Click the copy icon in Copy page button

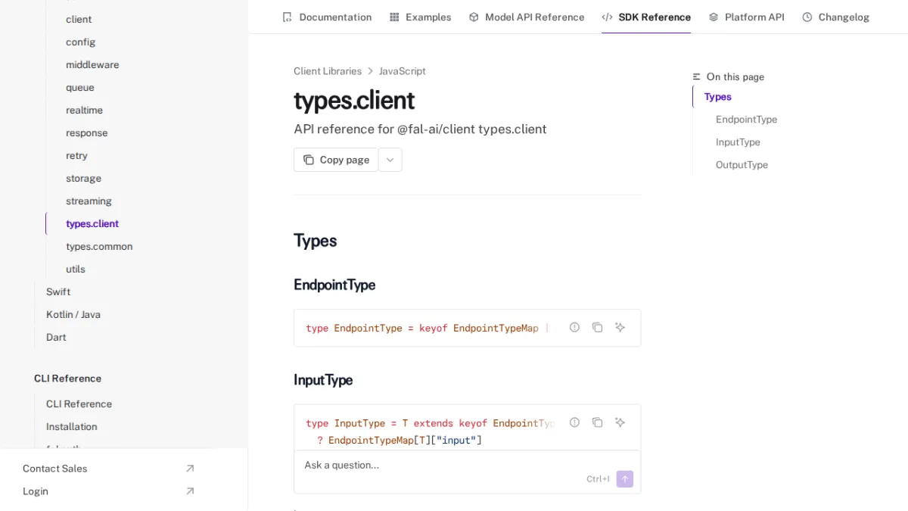309,160
